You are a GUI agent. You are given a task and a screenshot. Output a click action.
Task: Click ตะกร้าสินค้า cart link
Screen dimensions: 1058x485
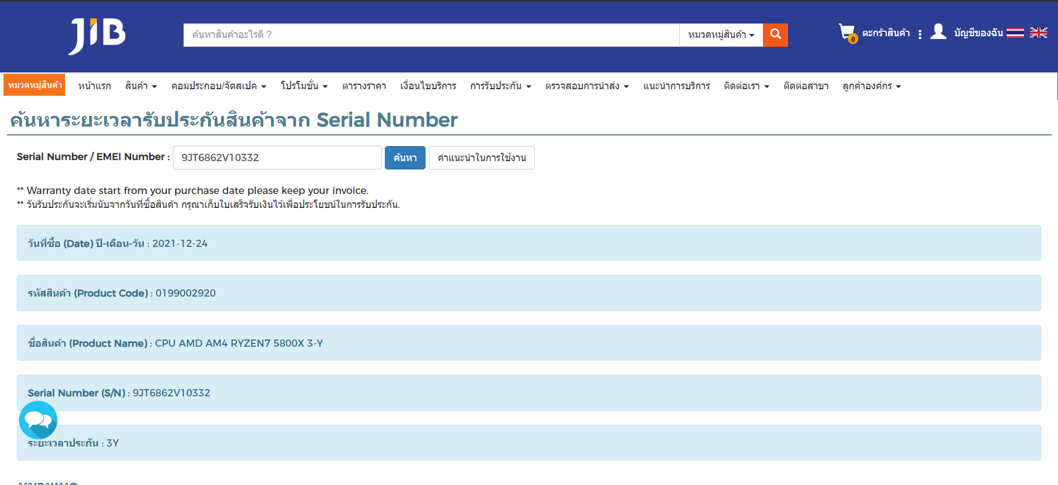point(886,33)
